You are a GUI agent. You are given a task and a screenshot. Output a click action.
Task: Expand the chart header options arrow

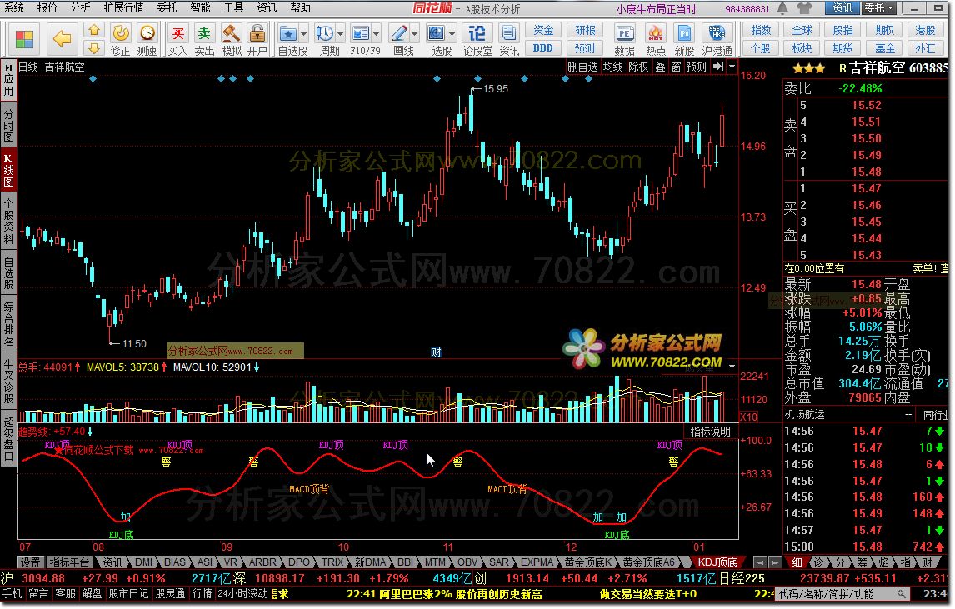click(x=732, y=67)
